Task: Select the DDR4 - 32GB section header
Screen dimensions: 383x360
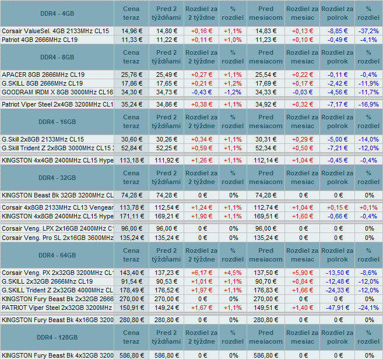Action: coord(57,178)
